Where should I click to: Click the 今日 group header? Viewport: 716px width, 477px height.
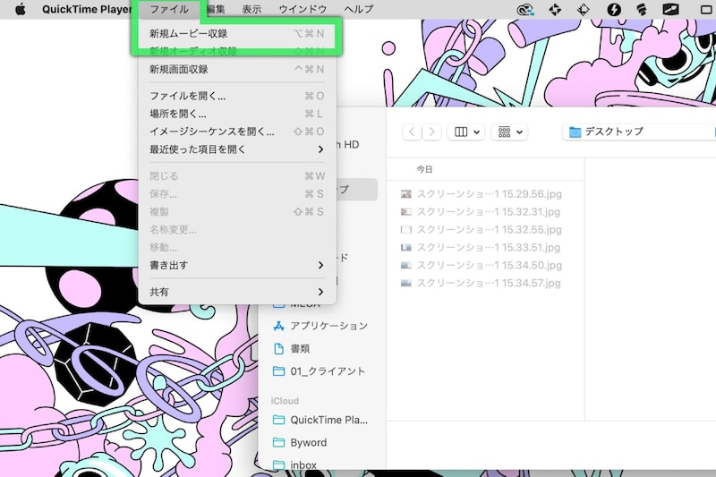pos(424,170)
